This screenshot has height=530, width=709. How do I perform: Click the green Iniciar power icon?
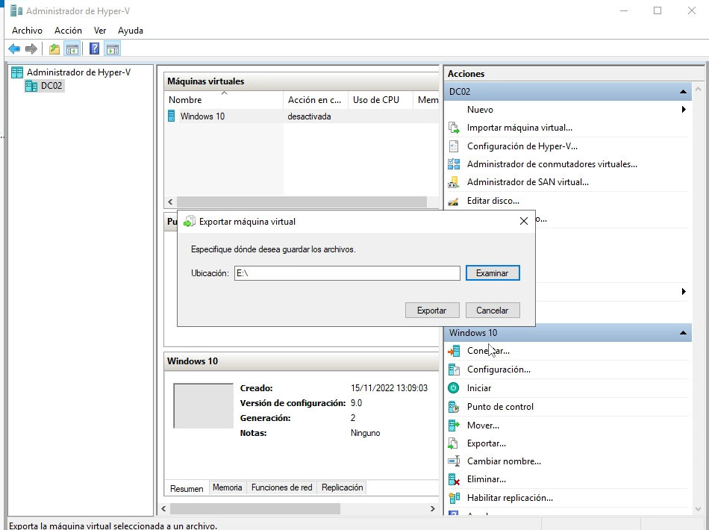coord(453,388)
